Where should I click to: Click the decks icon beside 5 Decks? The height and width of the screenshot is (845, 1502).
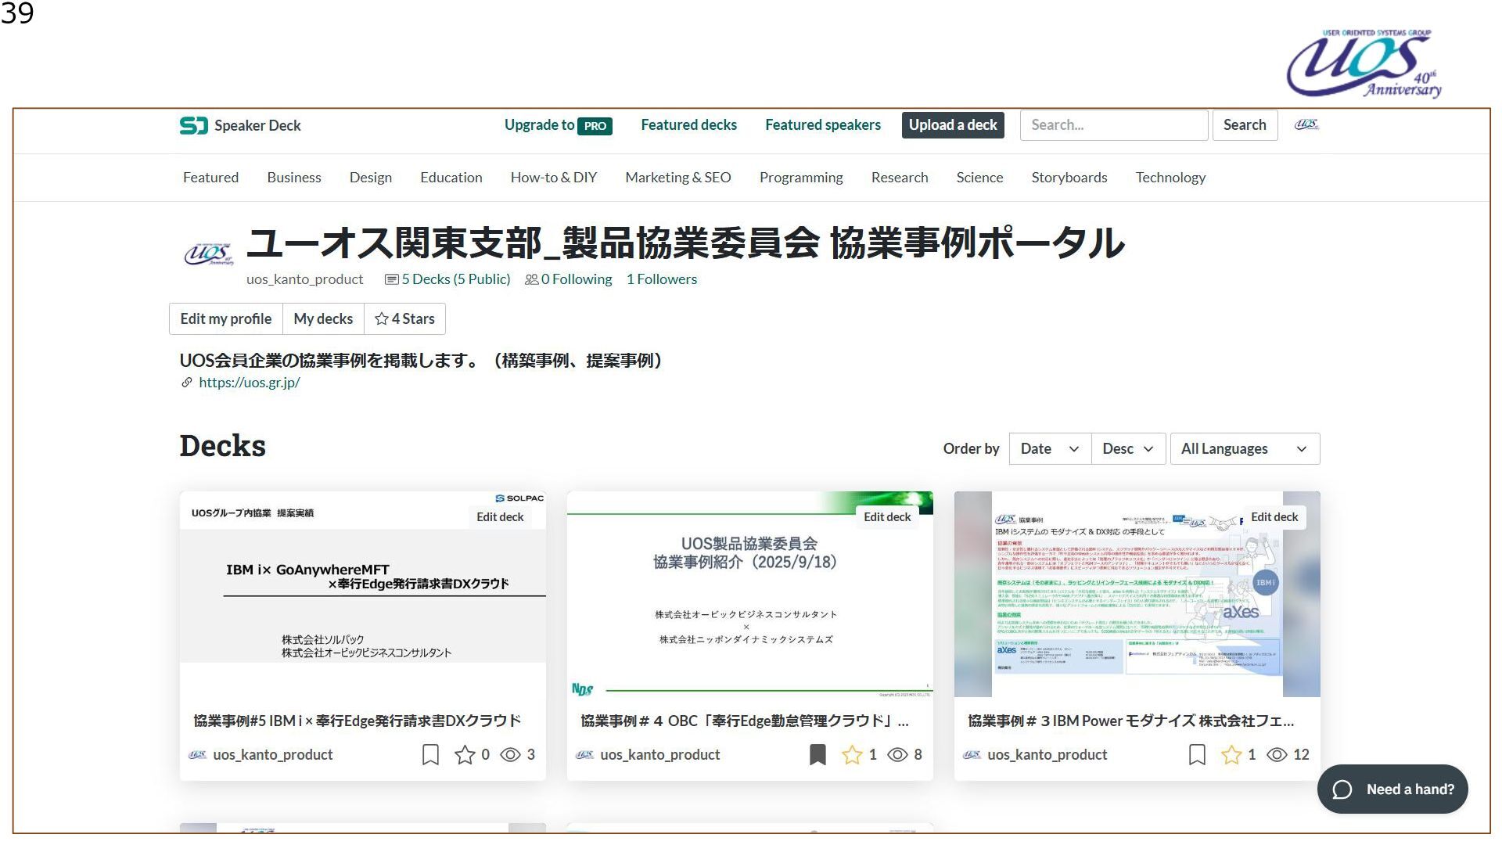392,279
